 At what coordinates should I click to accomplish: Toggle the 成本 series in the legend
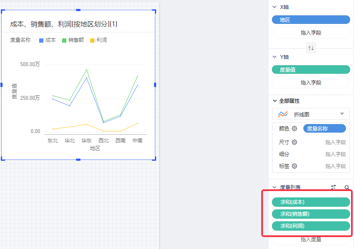(48, 40)
